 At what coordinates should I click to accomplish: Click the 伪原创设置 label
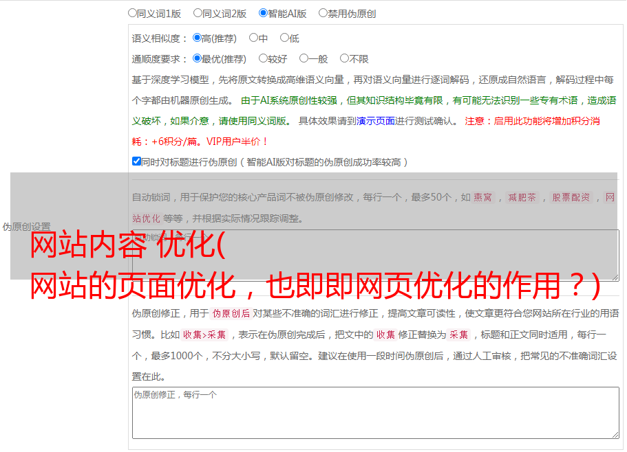pyautogui.click(x=26, y=227)
